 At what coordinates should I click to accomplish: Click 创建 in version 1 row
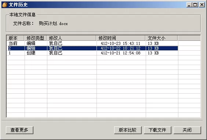(x=31, y=53)
